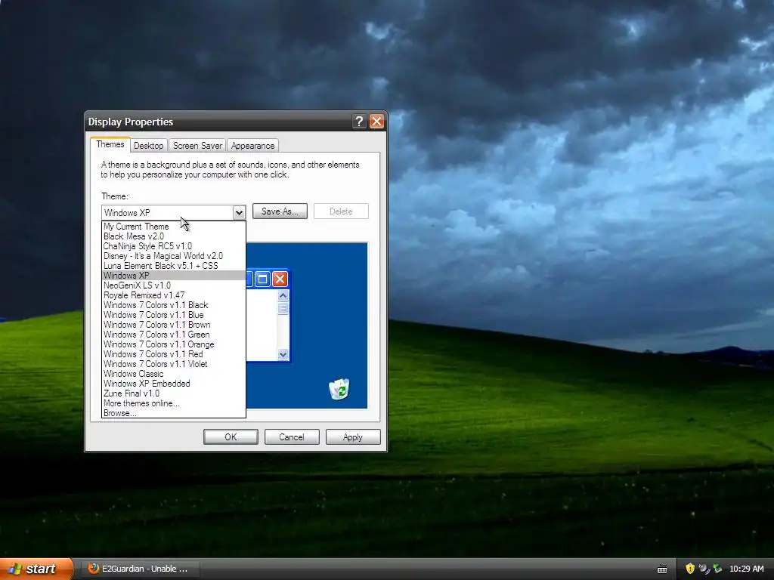Select the Black Mesa v2.0 theme
This screenshot has height=580, width=774.
click(173, 236)
